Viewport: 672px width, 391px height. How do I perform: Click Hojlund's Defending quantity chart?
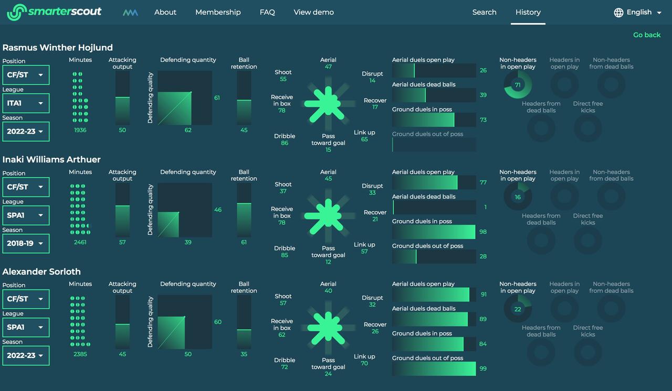[185, 98]
